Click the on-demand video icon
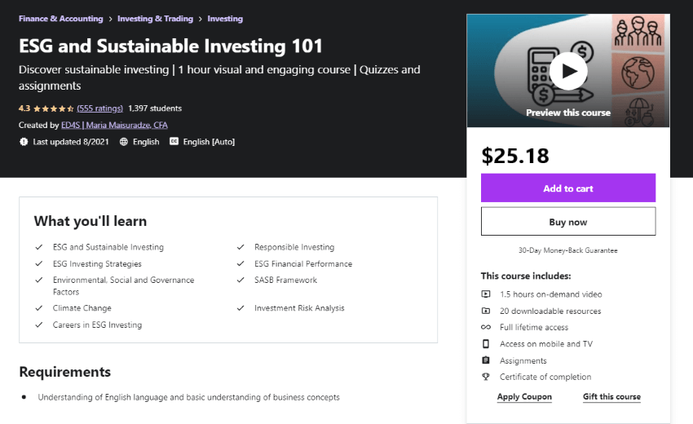The width and height of the screenshot is (693, 424). pos(486,294)
